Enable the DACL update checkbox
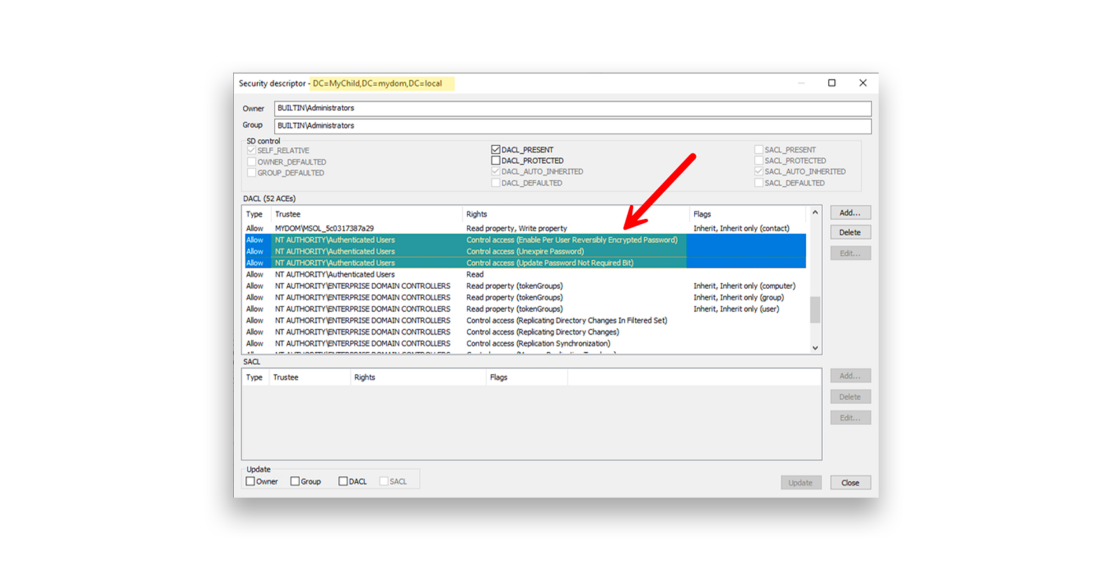 pyautogui.click(x=342, y=481)
